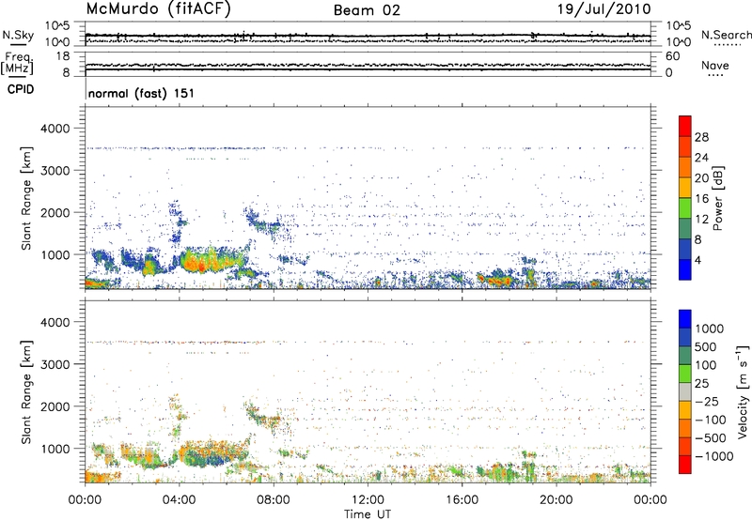Click the N.Sky legend label
This screenshot has width=752, height=520.
18,36
